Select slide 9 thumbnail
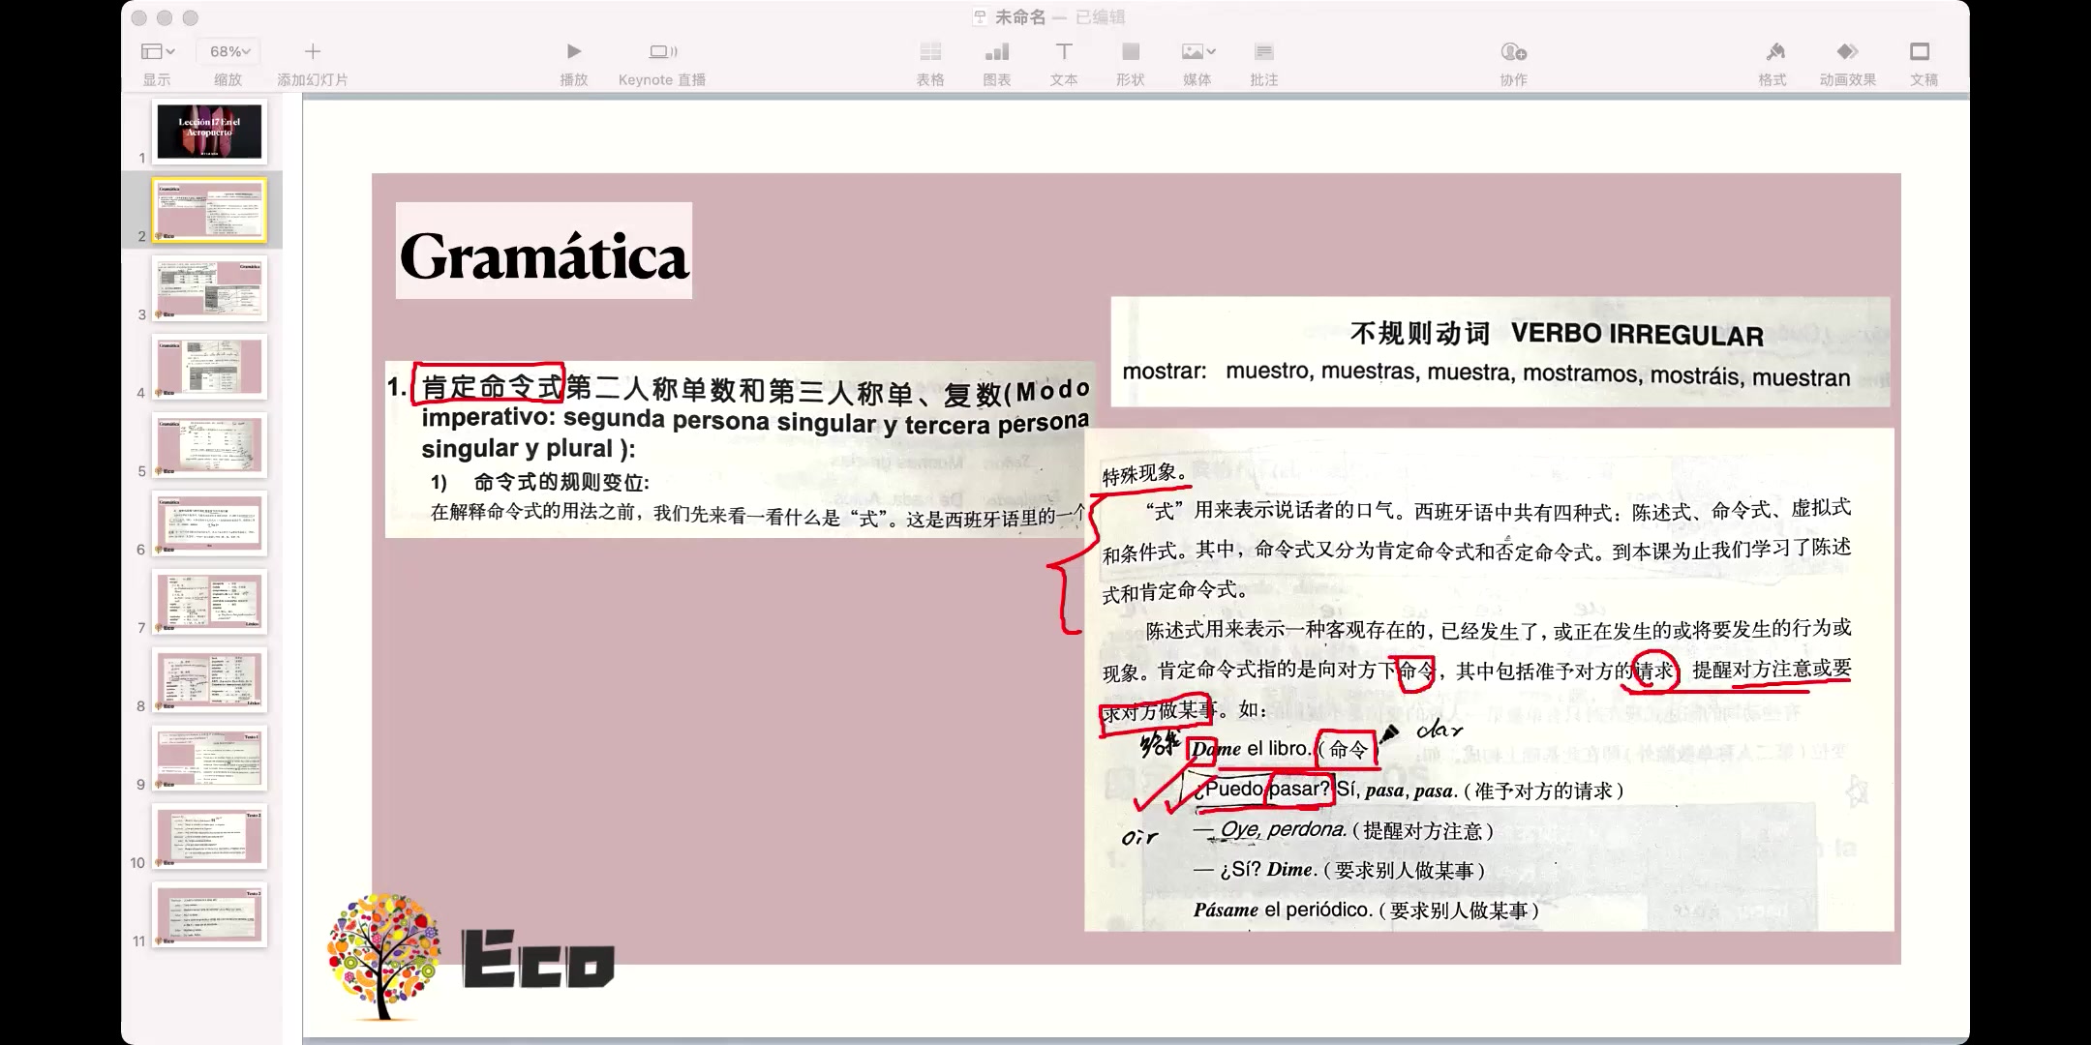The width and height of the screenshot is (2091, 1045). (209, 758)
